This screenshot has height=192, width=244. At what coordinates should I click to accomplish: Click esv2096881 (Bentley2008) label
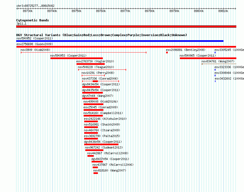186,50
